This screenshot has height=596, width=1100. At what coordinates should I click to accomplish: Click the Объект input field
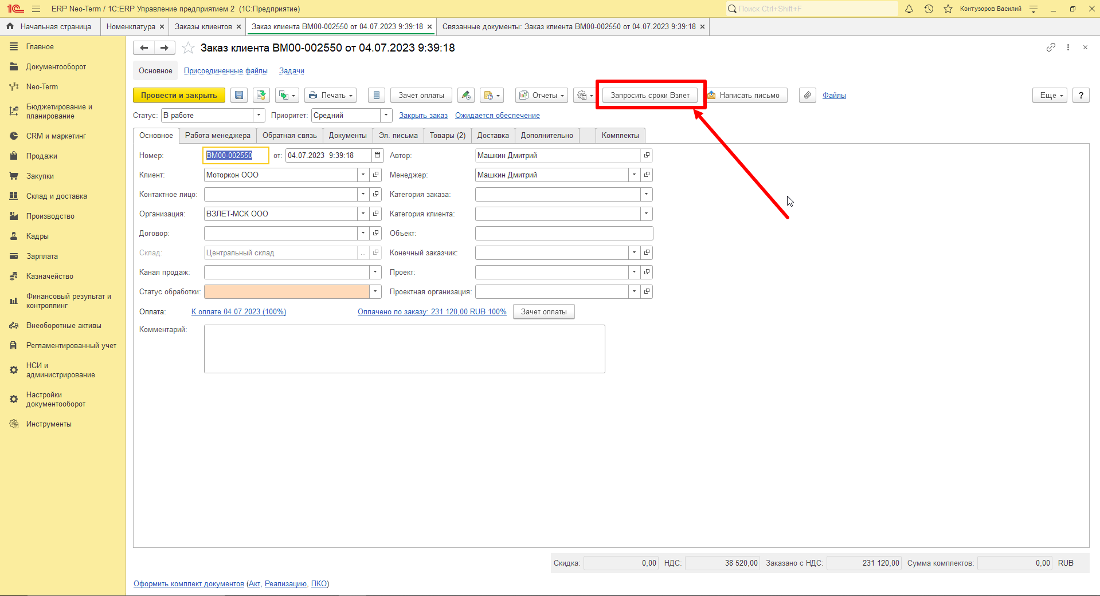(x=564, y=234)
